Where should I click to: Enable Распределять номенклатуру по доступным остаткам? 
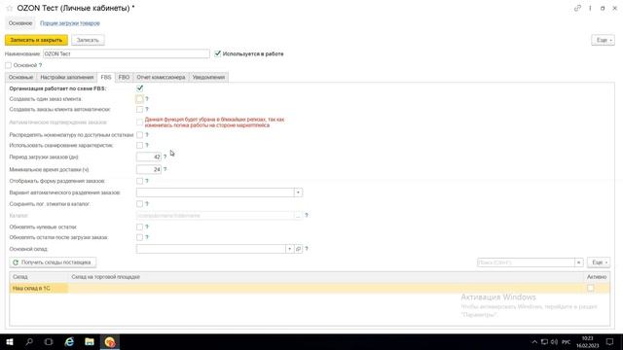tap(139, 135)
